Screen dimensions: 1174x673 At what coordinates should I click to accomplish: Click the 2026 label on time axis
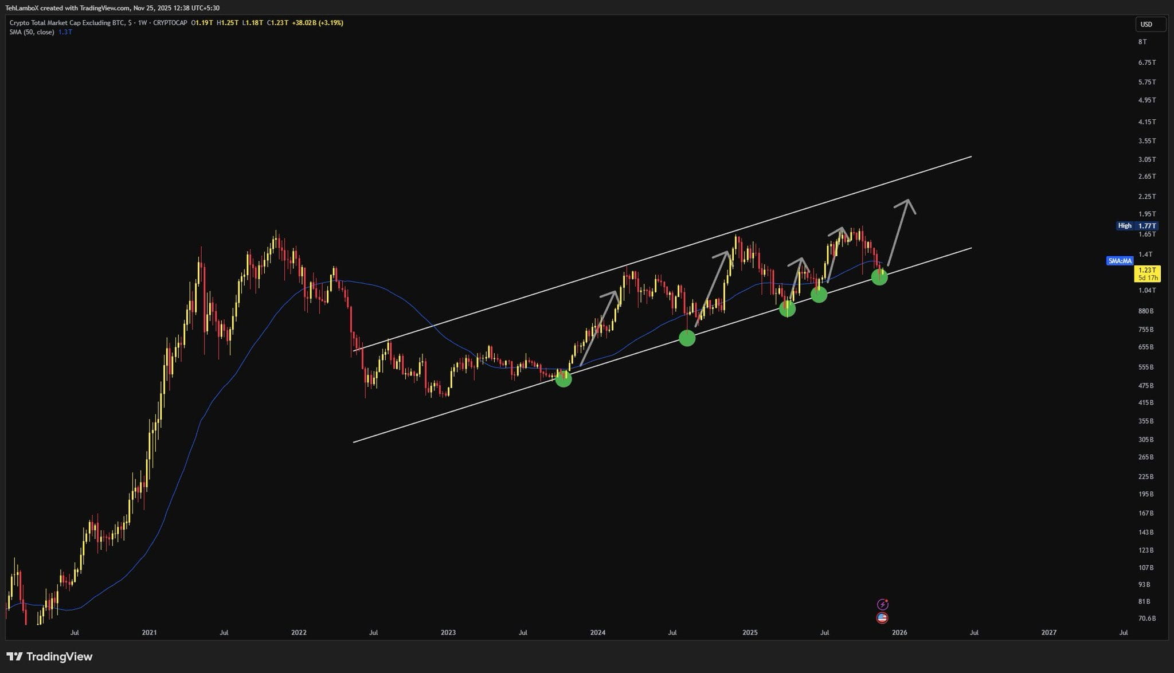[x=899, y=633]
